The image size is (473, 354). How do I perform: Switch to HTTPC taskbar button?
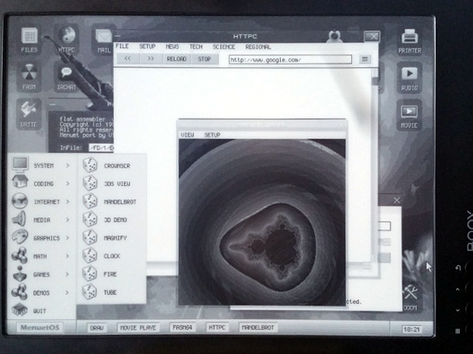click(x=217, y=327)
